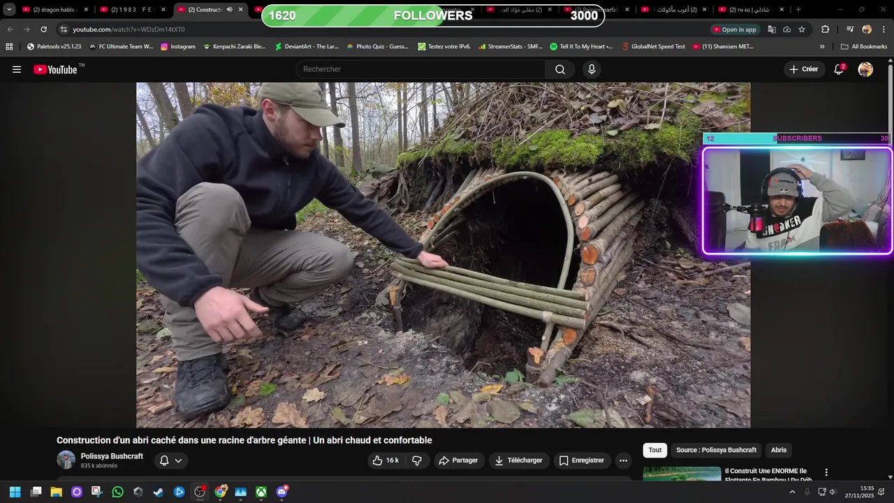The image size is (894, 503).
Task: Open WhatsApp from the taskbar
Action: (x=117, y=492)
